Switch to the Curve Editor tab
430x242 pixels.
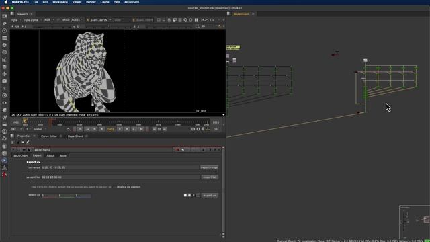[49, 136]
